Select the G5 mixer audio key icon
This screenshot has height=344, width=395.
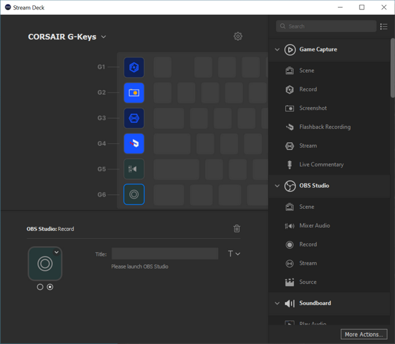[134, 169]
